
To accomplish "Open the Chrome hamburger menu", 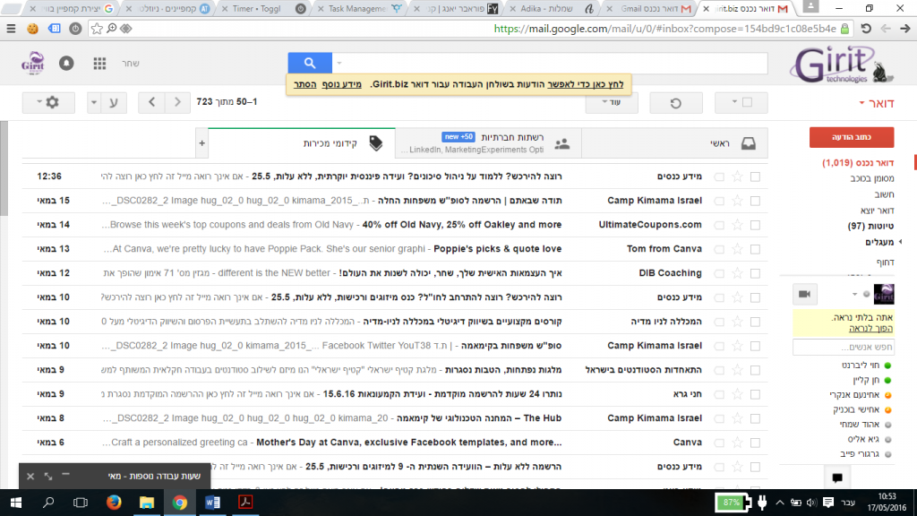I will click(11, 28).
